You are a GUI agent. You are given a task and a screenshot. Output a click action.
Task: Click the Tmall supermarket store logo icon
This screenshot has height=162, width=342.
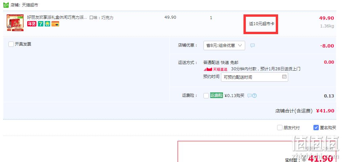(x=6, y=5)
